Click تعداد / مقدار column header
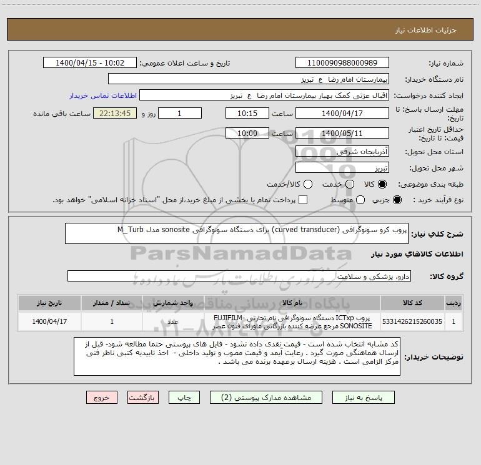The image size is (481, 465). [112, 303]
